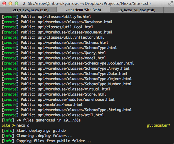
Task: Click the line api/warehouse/classes/util.html
Action: (53, 115)
